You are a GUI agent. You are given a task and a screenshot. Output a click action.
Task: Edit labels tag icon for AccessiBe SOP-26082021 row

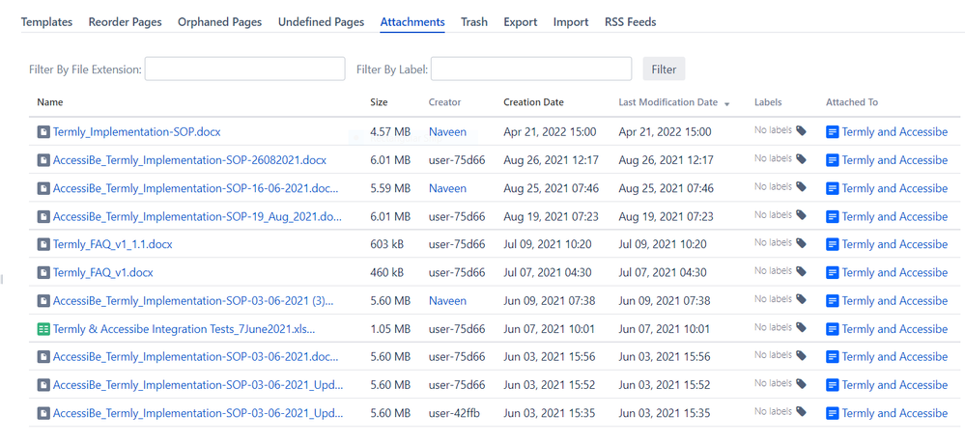[x=801, y=158]
